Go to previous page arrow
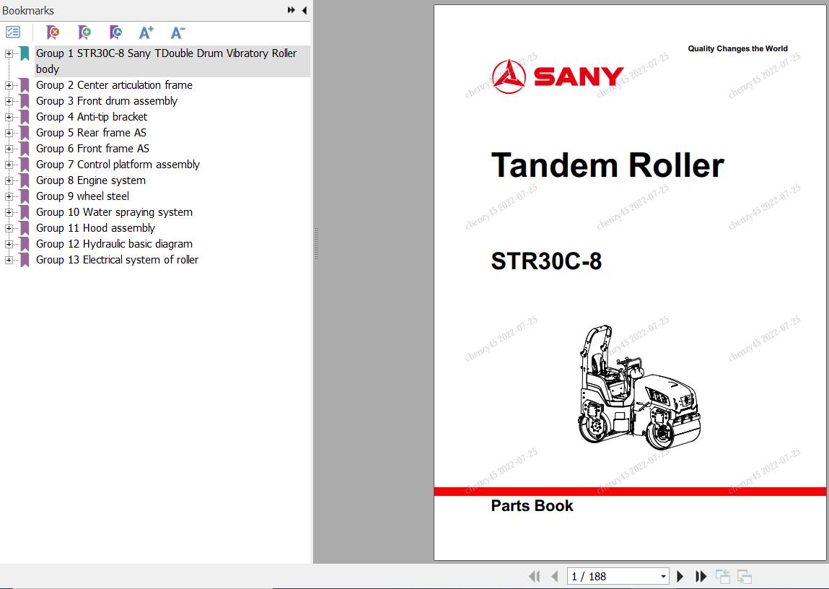 coord(555,576)
